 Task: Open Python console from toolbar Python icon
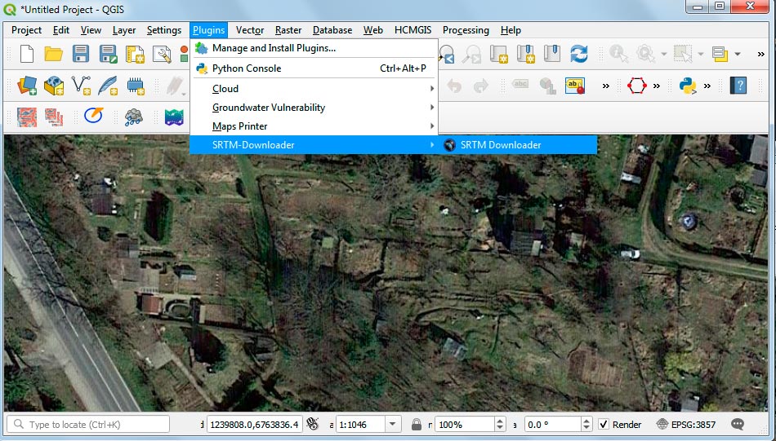tap(688, 86)
